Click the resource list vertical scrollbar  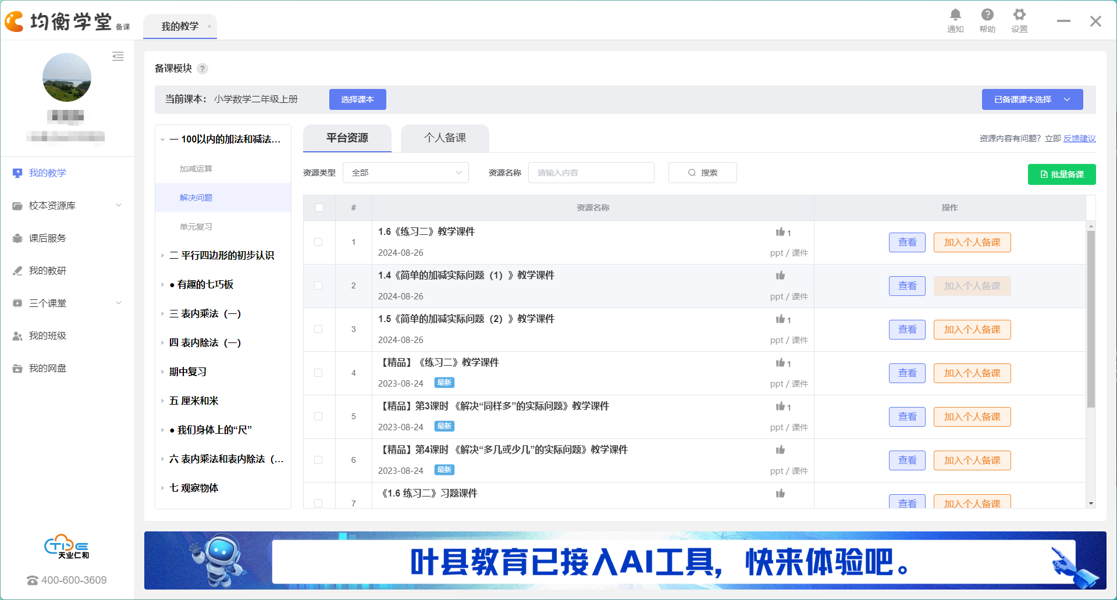point(1091,319)
